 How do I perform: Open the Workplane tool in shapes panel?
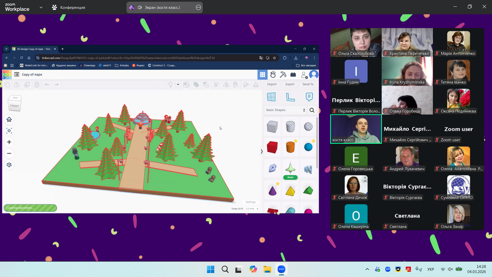(271, 97)
